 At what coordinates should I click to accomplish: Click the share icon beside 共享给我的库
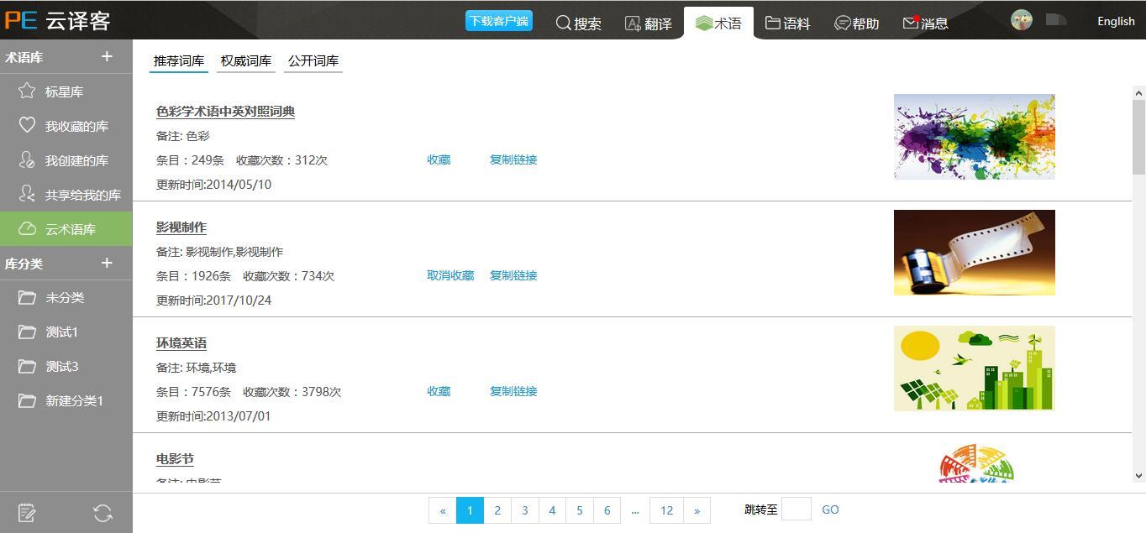[x=27, y=194]
